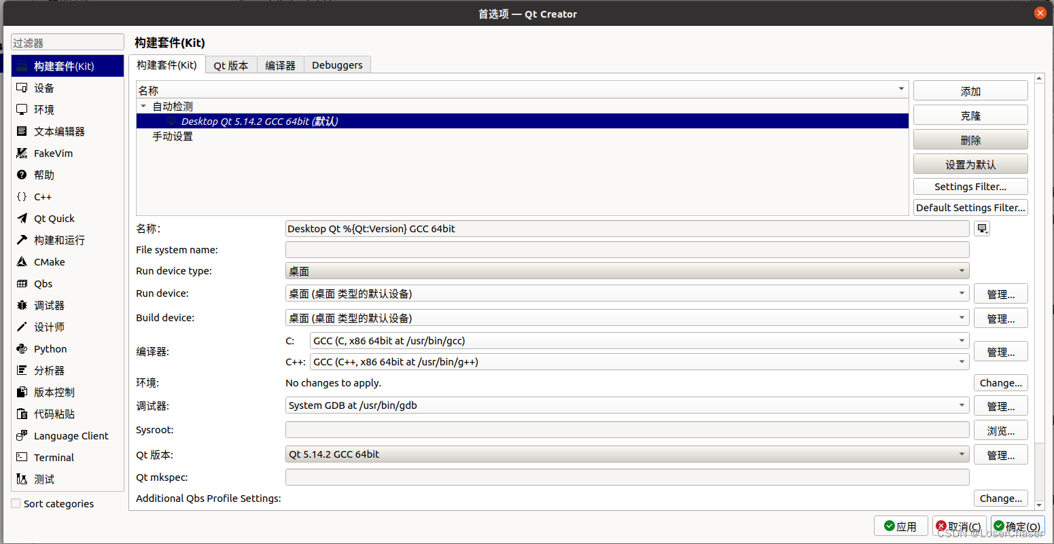Select the Desktop Qt 5.14.2 GCC 64bit kit
The height and width of the screenshot is (544, 1054).
(522, 121)
